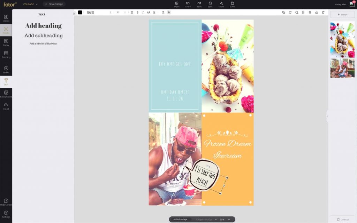The width and height of the screenshot is (357, 223).
Task: Add a little bit of body text
Action: point(44,43)
